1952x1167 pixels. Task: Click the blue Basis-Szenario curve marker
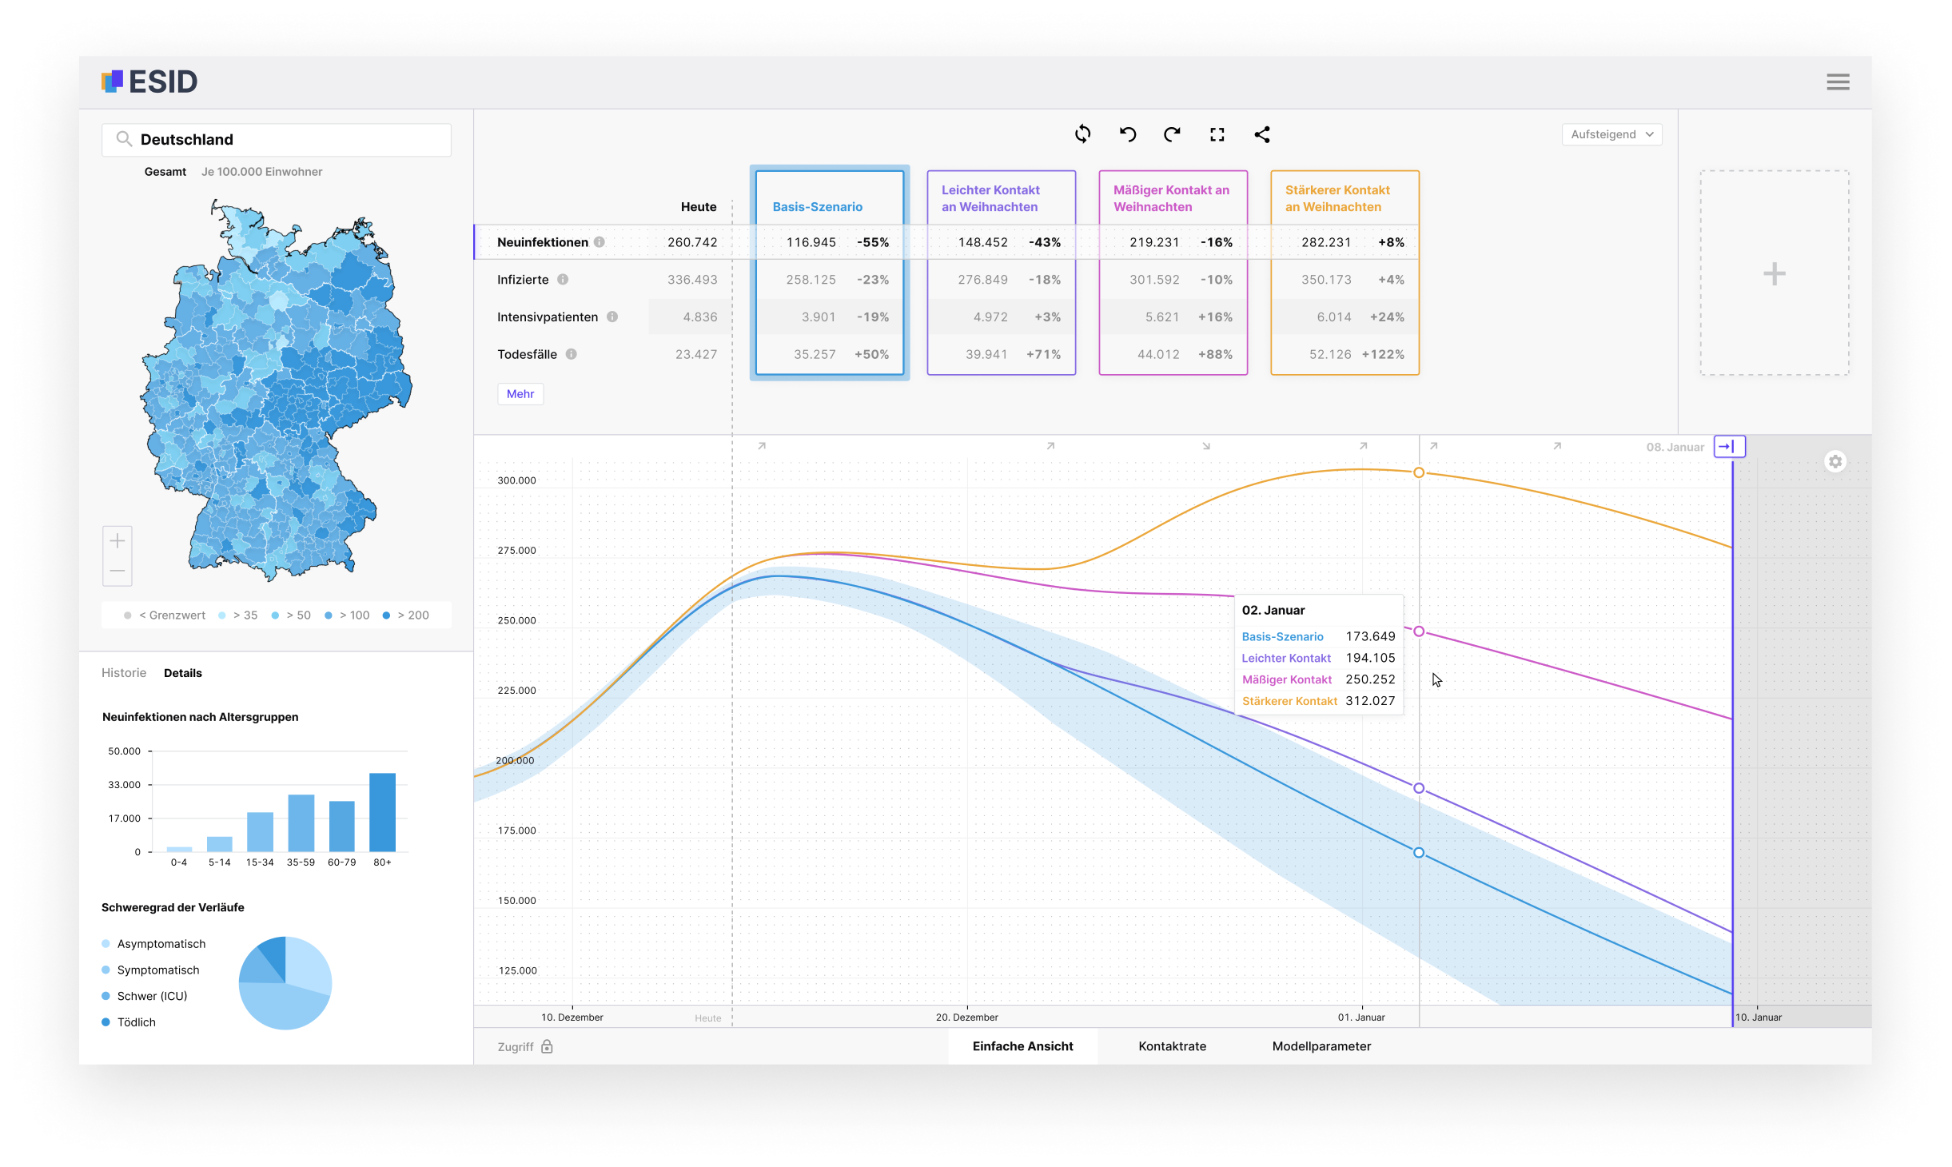coord(1419,853)
